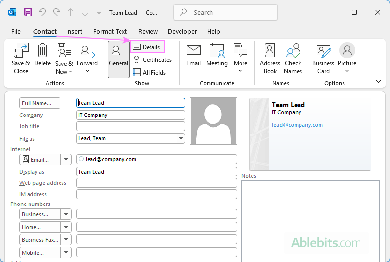Redo the last action
Image resolution: width=390 pixels, height=262 pixels.
click(57, 12)
